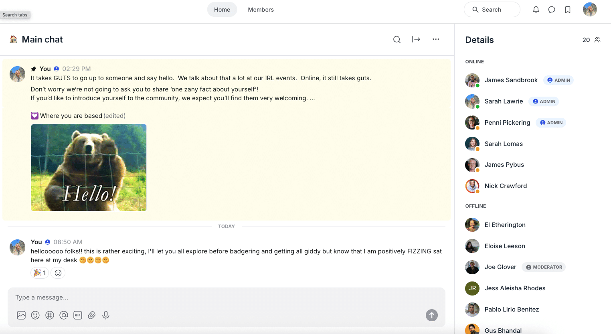Screen dimensions: 611x334
Task: Collapse the details panel arrow icon
Action: [x=416, y=39]
